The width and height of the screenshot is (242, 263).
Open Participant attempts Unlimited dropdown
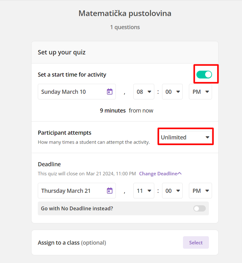185,137
